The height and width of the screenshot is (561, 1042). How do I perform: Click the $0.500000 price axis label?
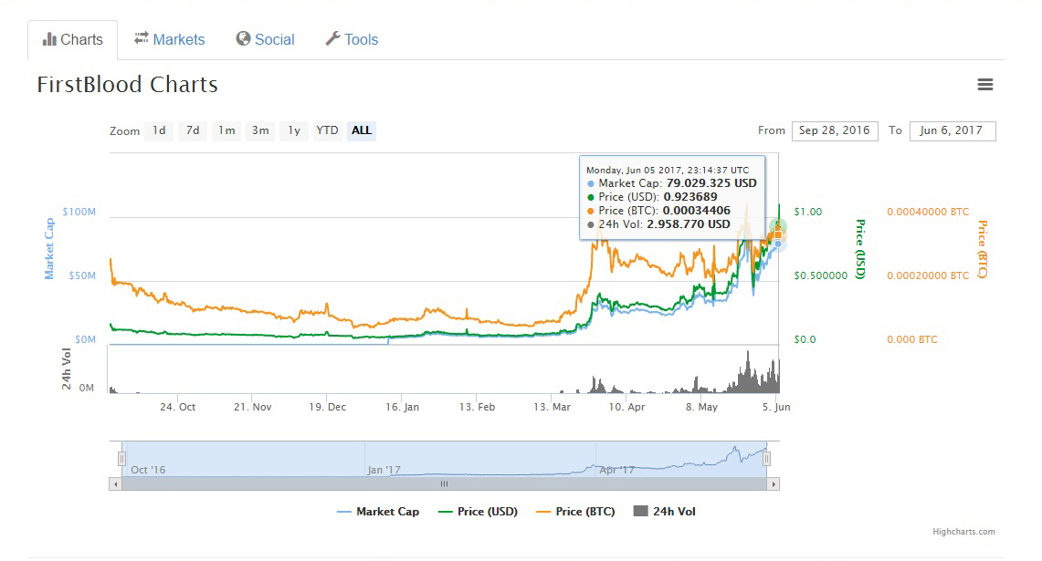pyautogui.click(x=821, y=275)
